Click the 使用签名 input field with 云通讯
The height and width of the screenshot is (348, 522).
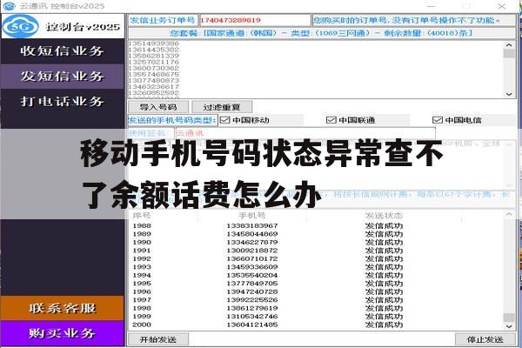click(x=305, y=133)
